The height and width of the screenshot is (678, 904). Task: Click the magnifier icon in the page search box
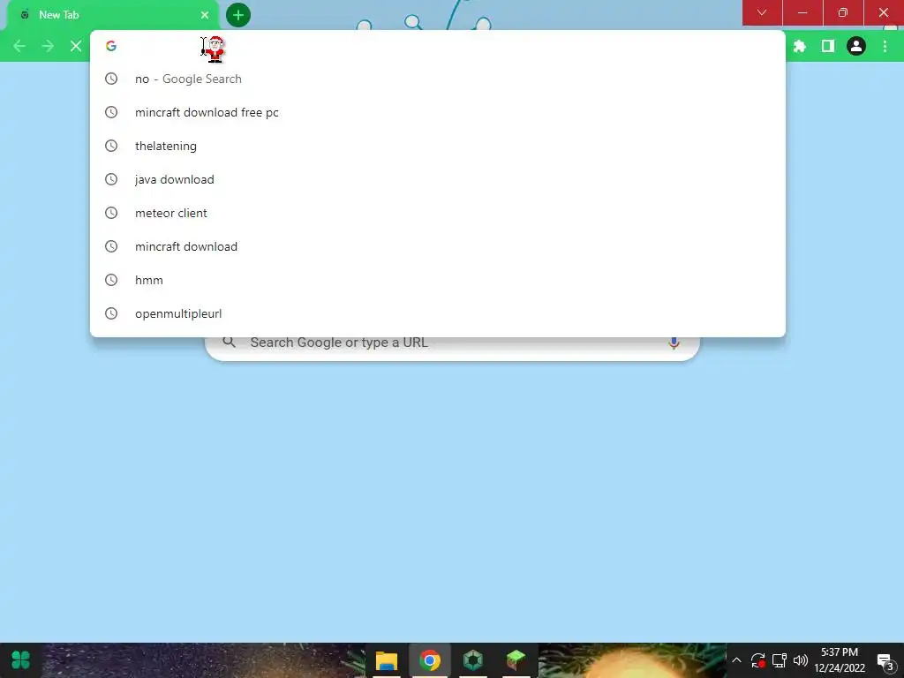point(229,342)
